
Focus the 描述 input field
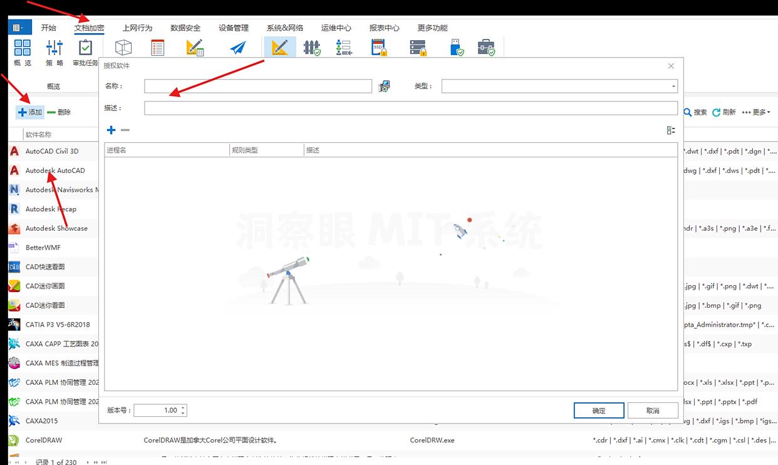(x=411, y=108)
